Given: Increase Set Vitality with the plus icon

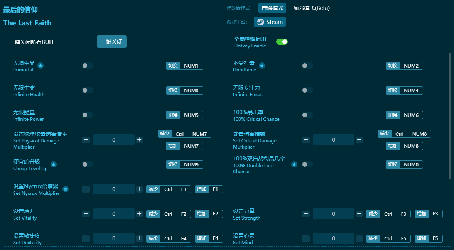Looking at the screenshot, I should [139, 214].
